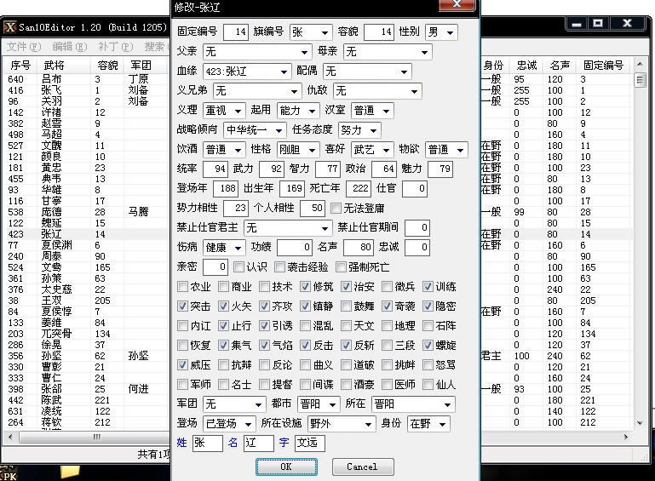
Task: Click the 武力 value input field
Action: 271,169
